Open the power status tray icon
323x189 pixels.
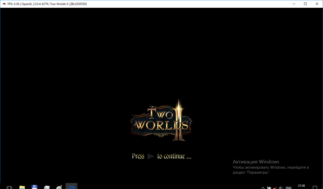tap(269, 188)
